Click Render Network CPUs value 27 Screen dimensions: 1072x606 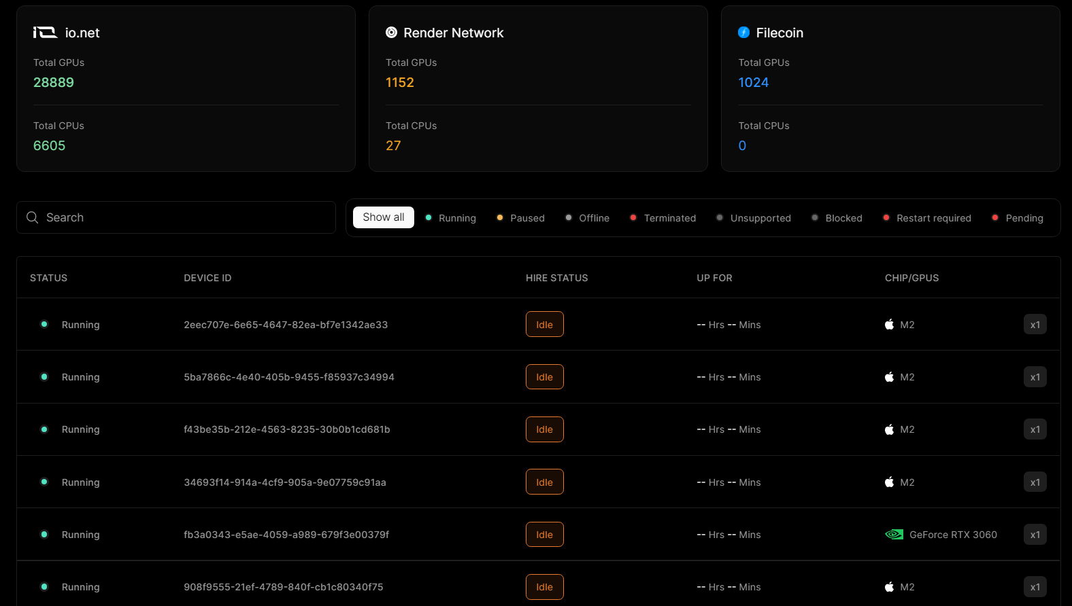393,145
